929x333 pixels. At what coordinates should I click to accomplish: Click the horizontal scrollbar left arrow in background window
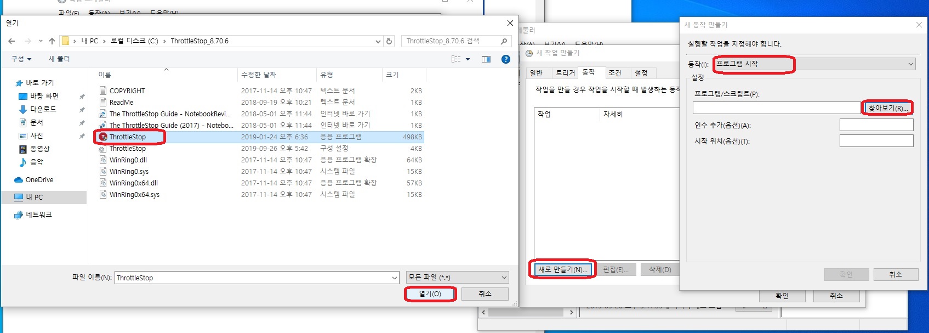pos(483,313)
